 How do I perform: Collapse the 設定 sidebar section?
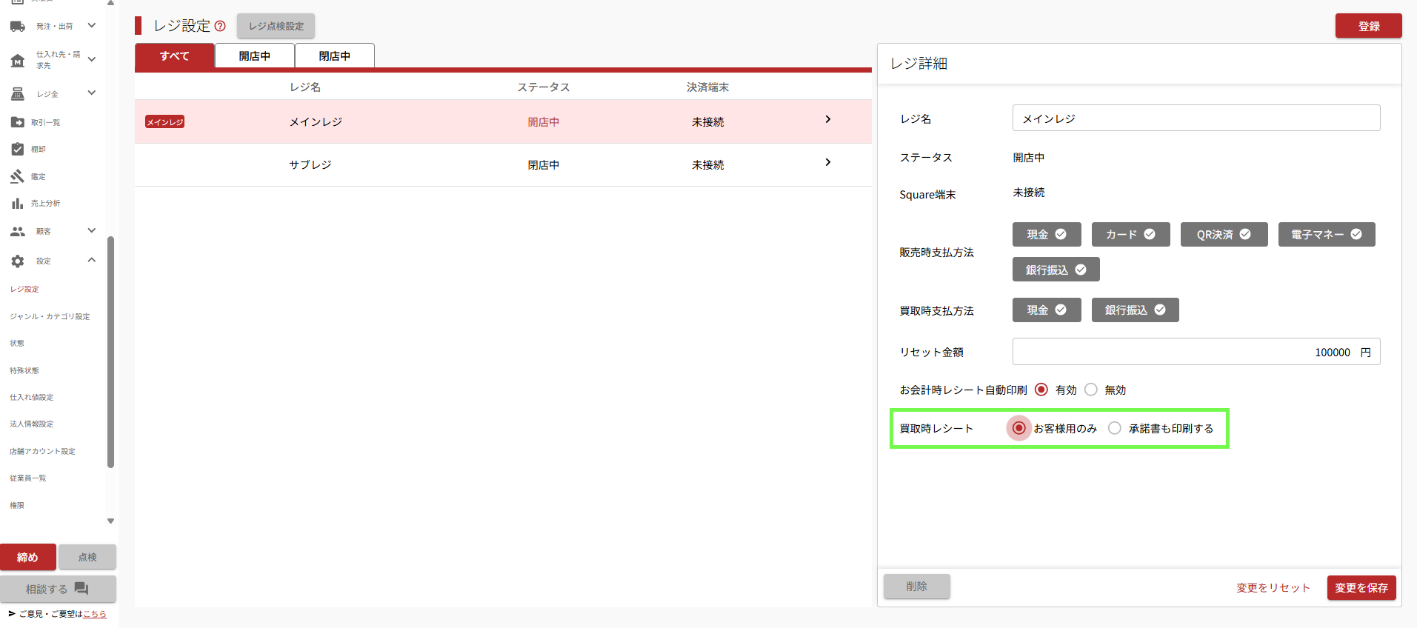pyautogui.click(x=92, y=260)
